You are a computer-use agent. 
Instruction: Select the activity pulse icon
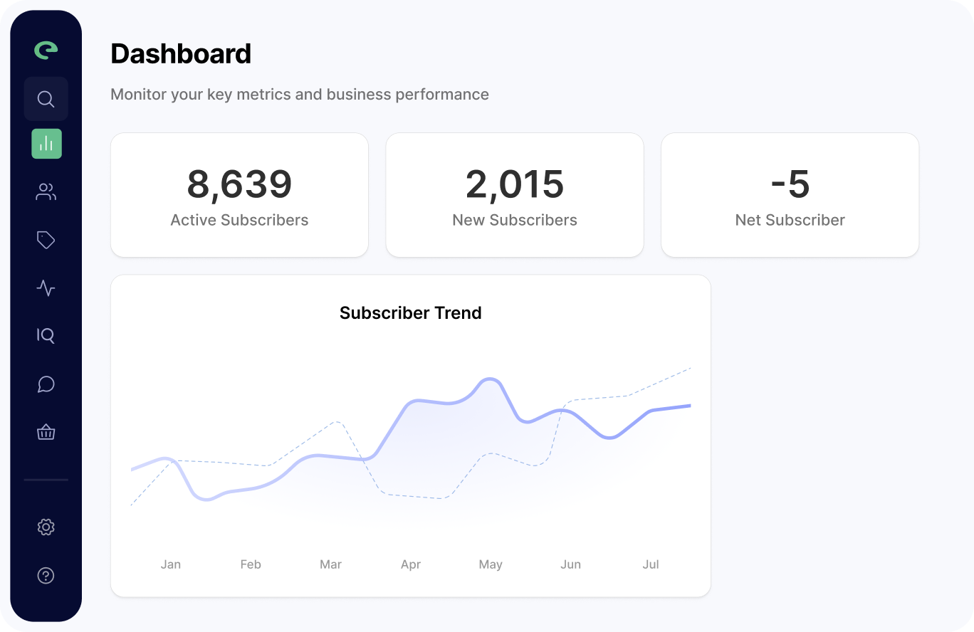(x=46, y=288)
